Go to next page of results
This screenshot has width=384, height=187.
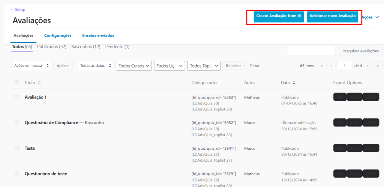pos(368,66)
